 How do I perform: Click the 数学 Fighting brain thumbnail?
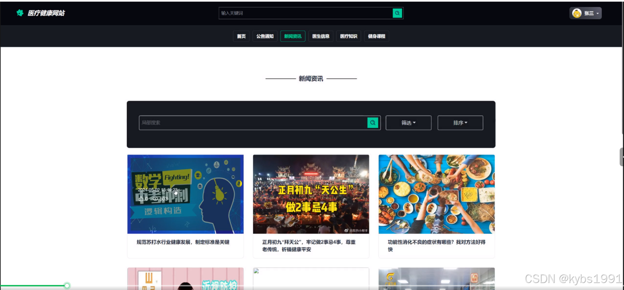tap(186, 194)
